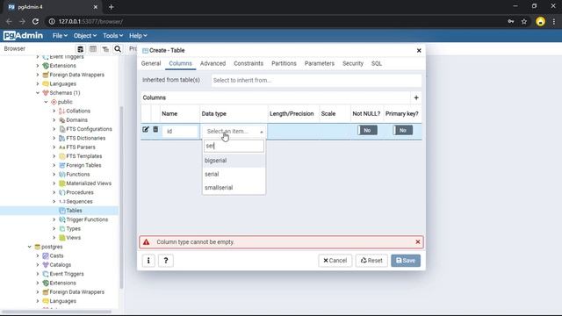
Task: Expand the Types node
Action: 54,228
